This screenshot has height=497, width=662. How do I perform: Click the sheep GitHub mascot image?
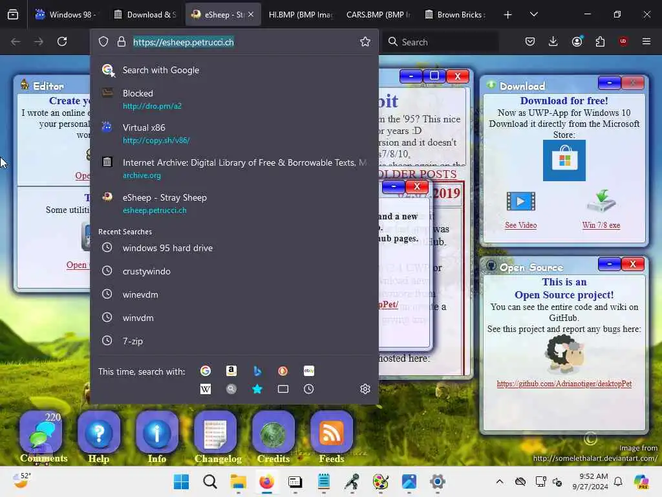coord(565,353)
